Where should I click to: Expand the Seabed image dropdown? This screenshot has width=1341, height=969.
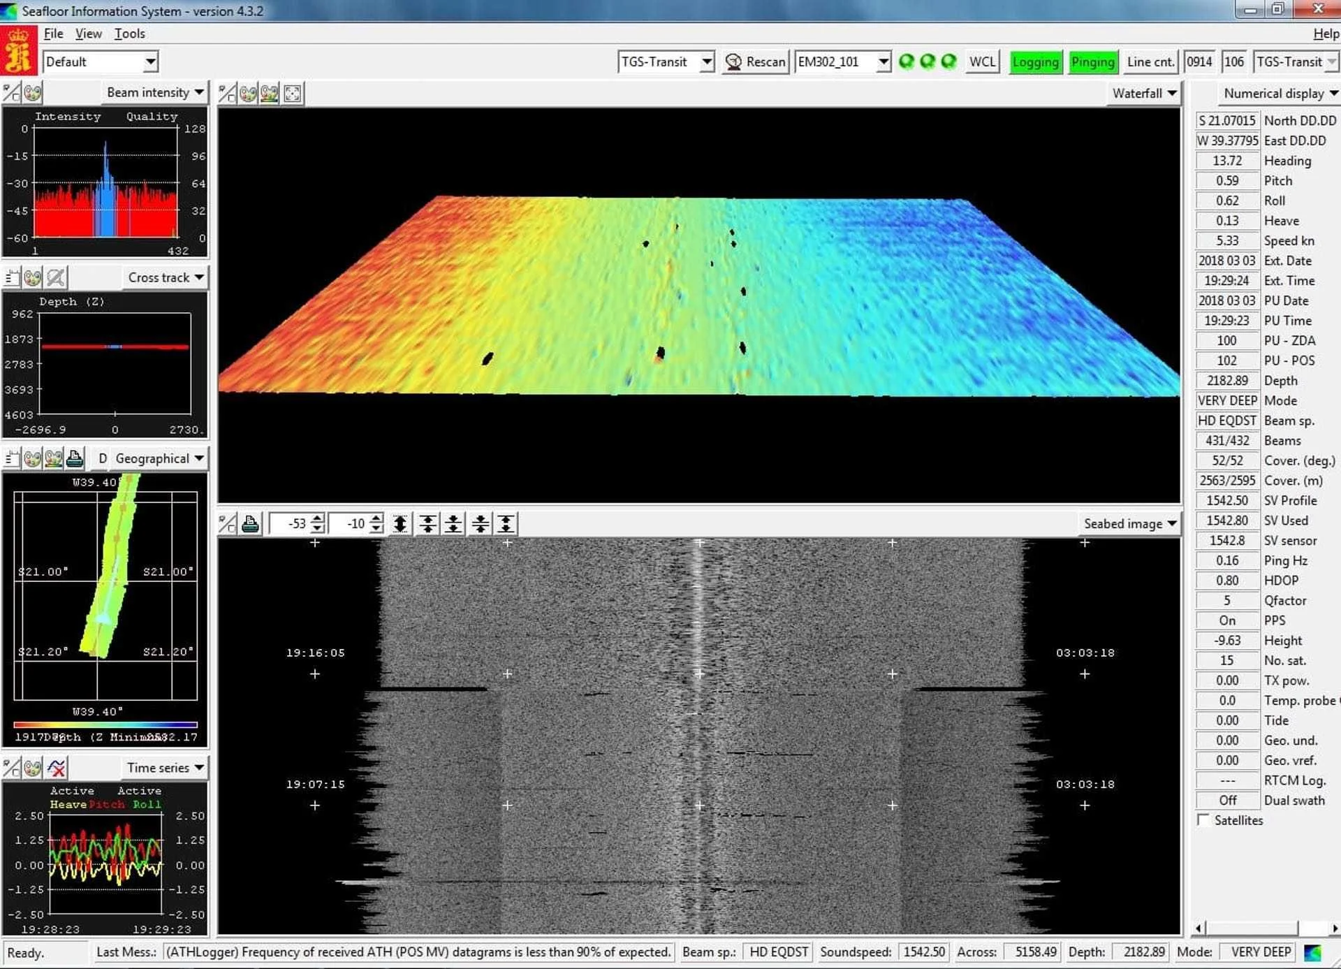click(x=1130, y=524)
